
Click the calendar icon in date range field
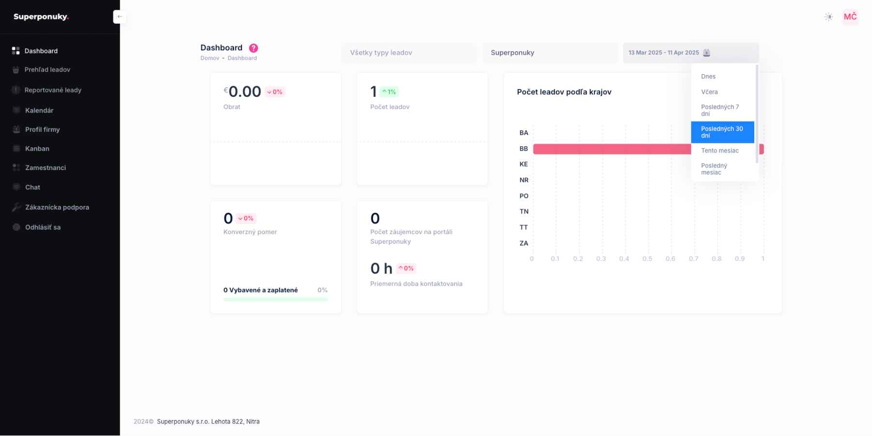tap(707, 53)
